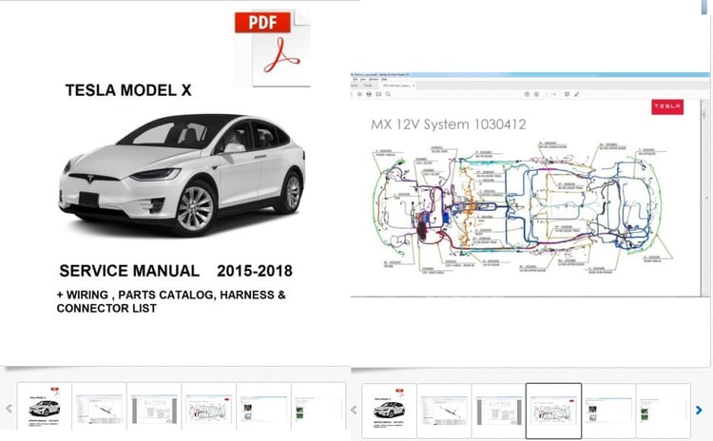Viewport: 713px width, 441px height.
Task: Click the 'MX 12V System 1030412' heading
Action: (449, 125)
